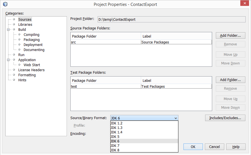Click the NetBeans cube icon in title bar
The height and width of the screenshot is (155, 251).
click(x=5, y=4)
